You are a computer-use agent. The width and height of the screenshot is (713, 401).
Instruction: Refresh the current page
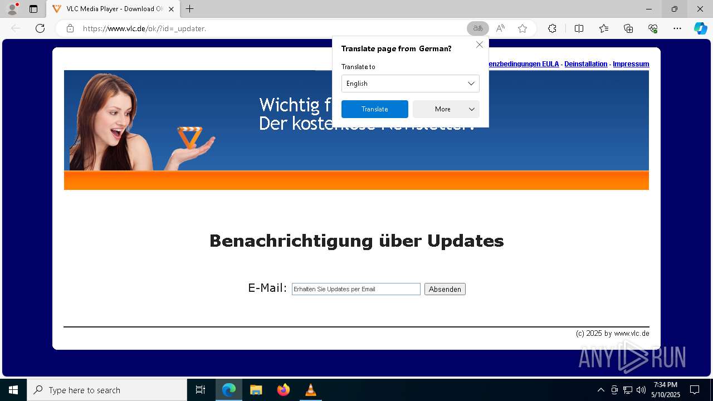click(x=40, y=28)
